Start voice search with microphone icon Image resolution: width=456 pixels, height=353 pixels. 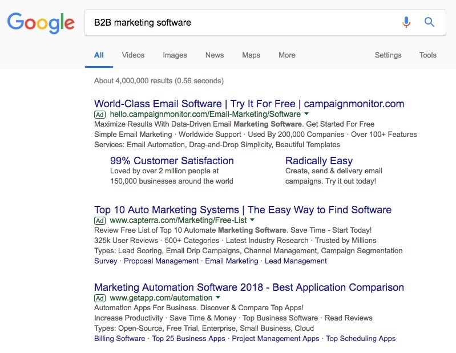click(x=406, y=22)
